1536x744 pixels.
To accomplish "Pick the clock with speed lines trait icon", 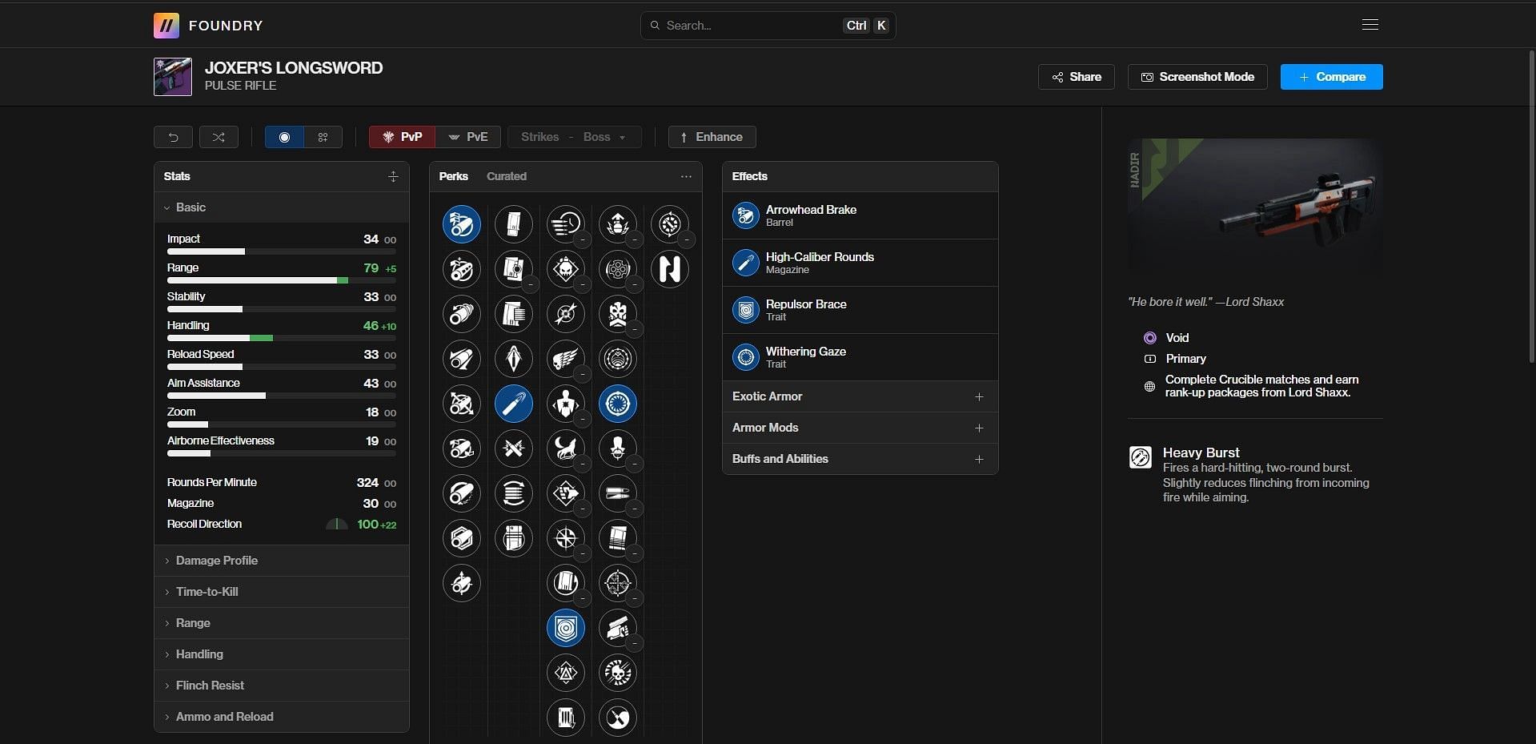I will (566, 224).
